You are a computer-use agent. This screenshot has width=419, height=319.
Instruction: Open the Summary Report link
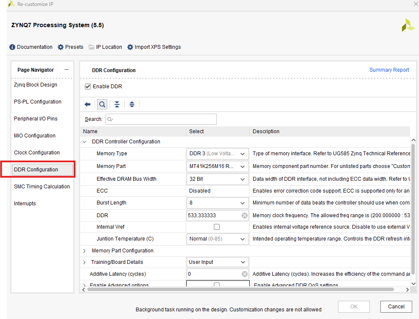(x=389, y=70)
